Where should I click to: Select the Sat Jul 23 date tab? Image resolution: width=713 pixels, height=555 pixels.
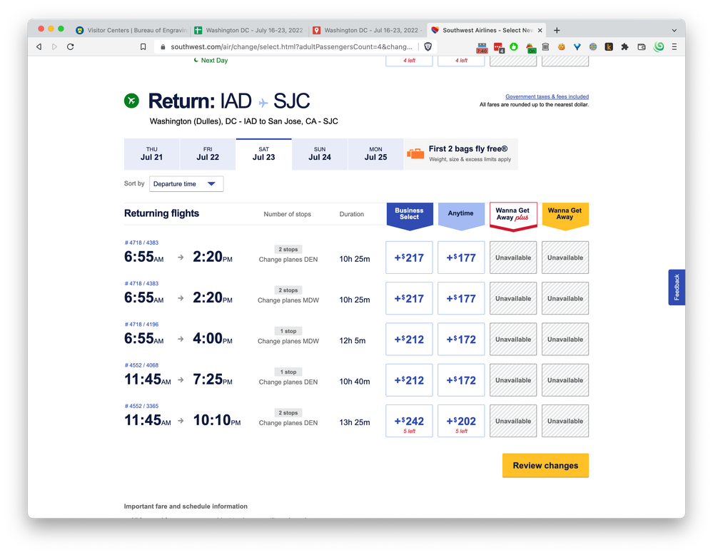[264, 154]
